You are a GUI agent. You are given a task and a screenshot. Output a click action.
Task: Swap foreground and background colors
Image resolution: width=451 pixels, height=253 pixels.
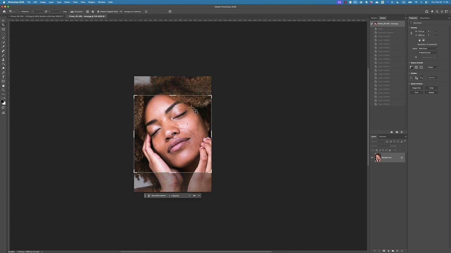(x=4, y=99)
